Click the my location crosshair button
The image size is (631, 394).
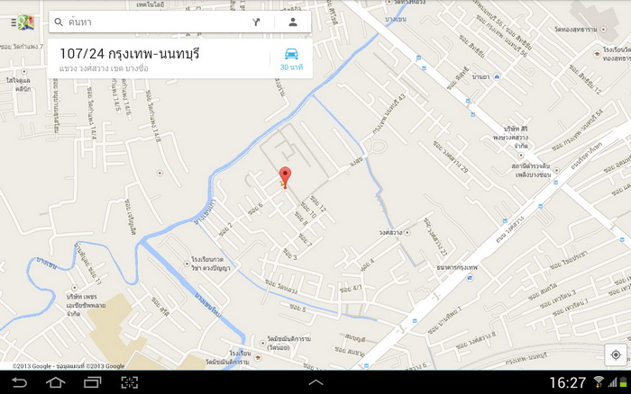pyautogui.click(x=616, y=355)
